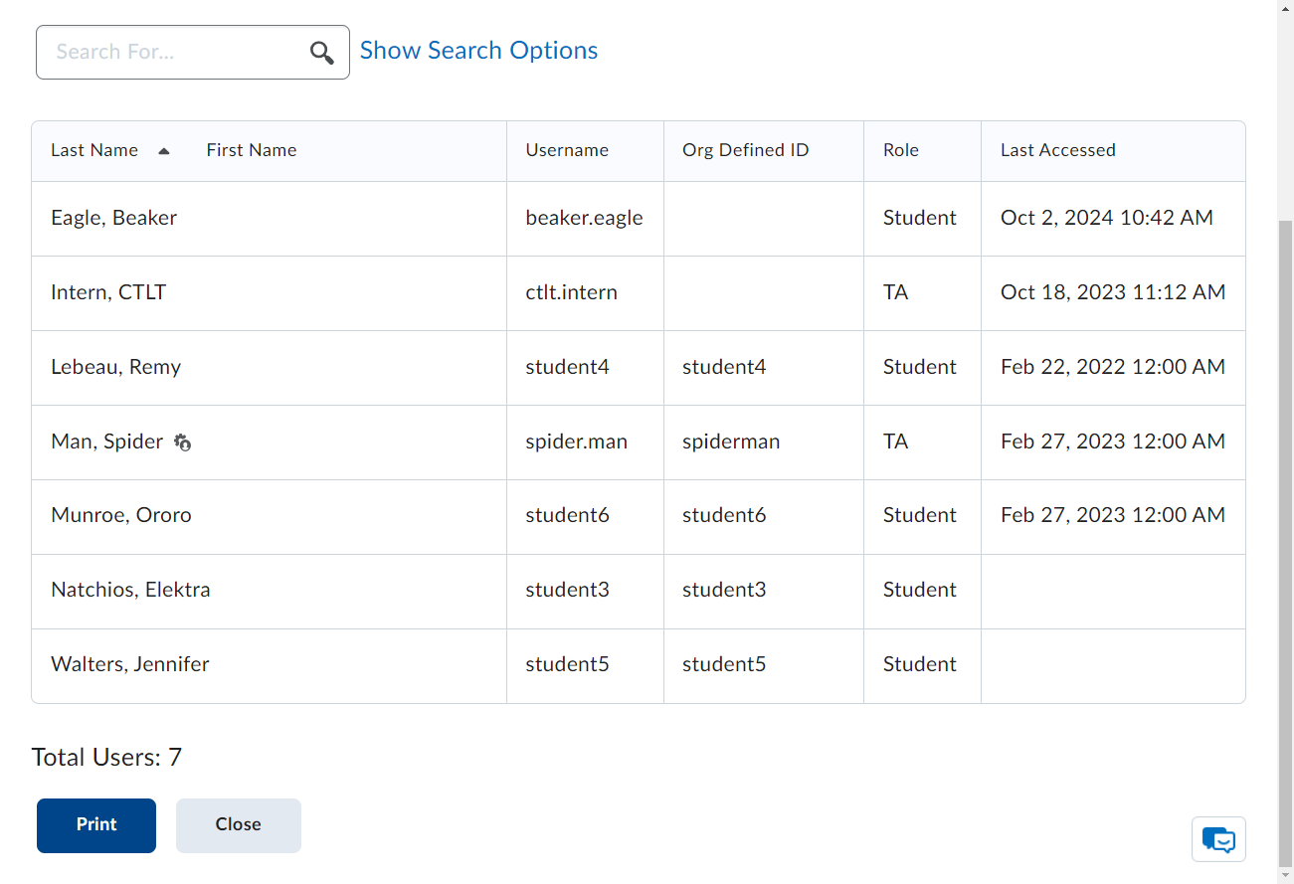The height and width of the screenshot is (884, 1294).
Task: Select the Walters, Jennifer name cell
Action: click(x=270, y=665)
